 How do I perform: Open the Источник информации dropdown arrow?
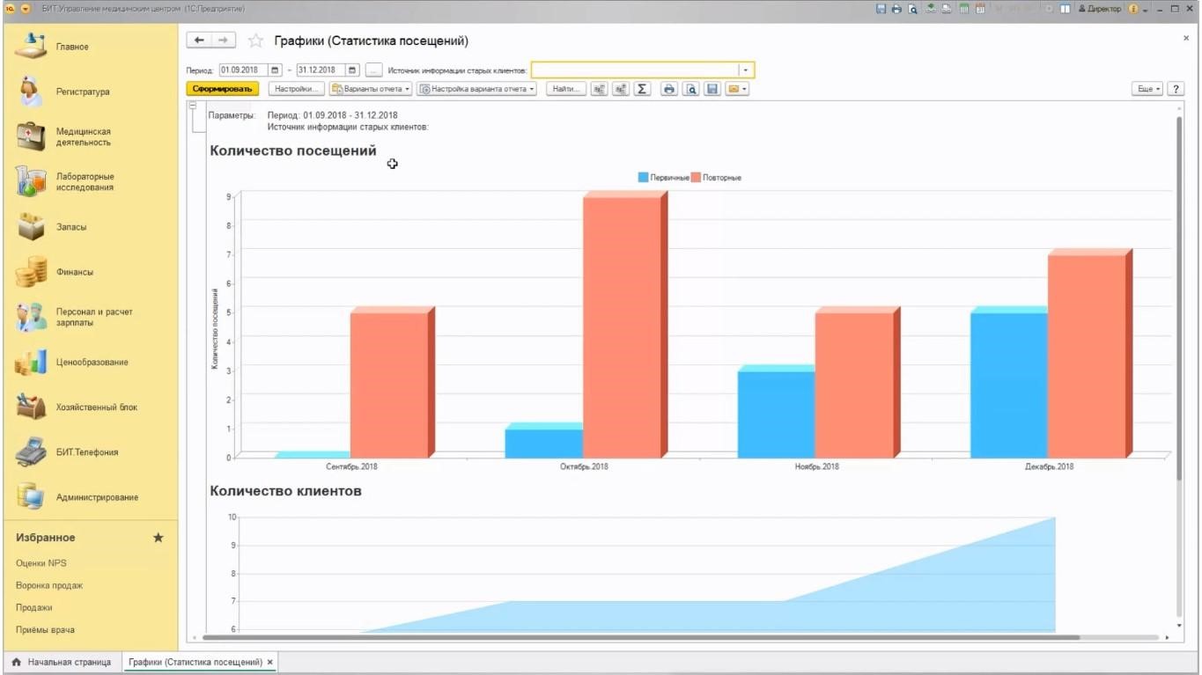[x=746, y=70]
